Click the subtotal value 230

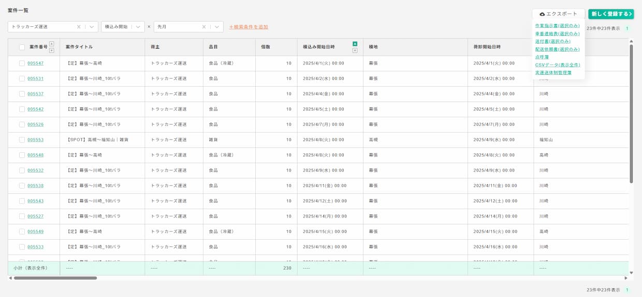click(x=287, y=268)
